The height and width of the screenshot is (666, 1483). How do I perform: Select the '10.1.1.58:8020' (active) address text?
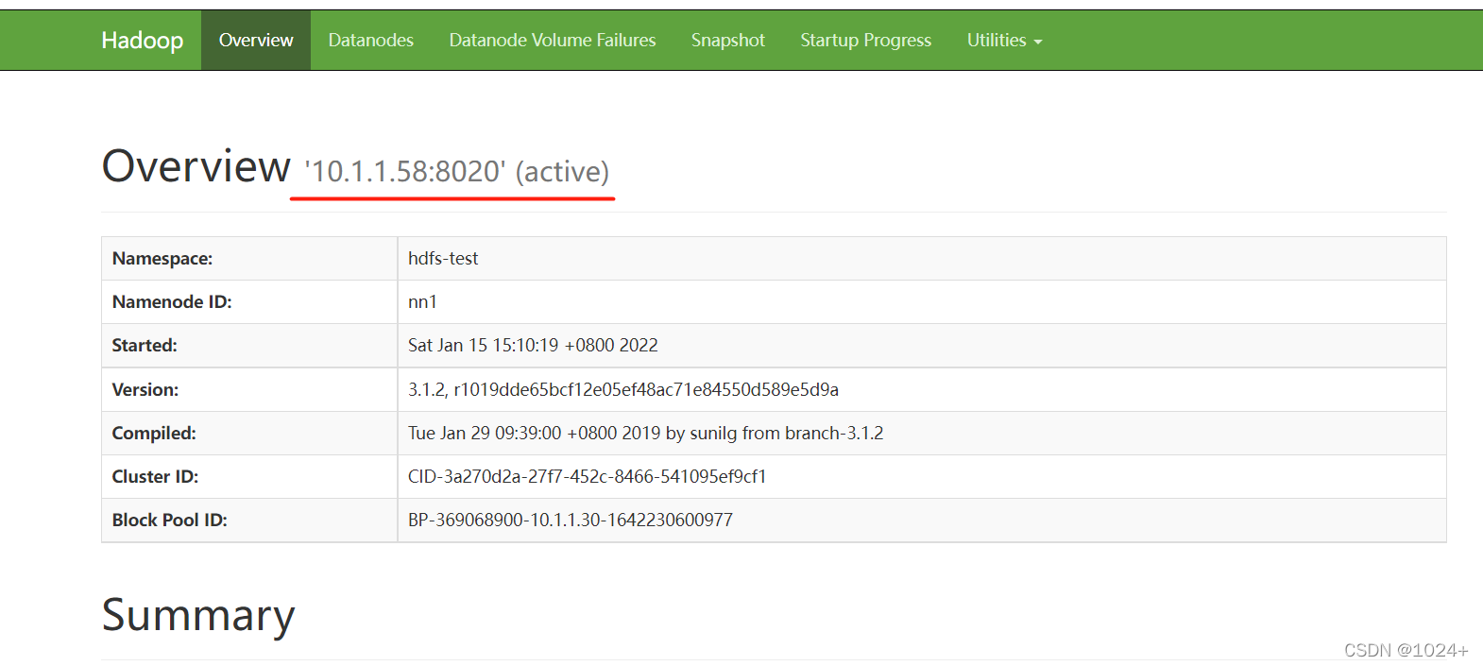[457, 172]
